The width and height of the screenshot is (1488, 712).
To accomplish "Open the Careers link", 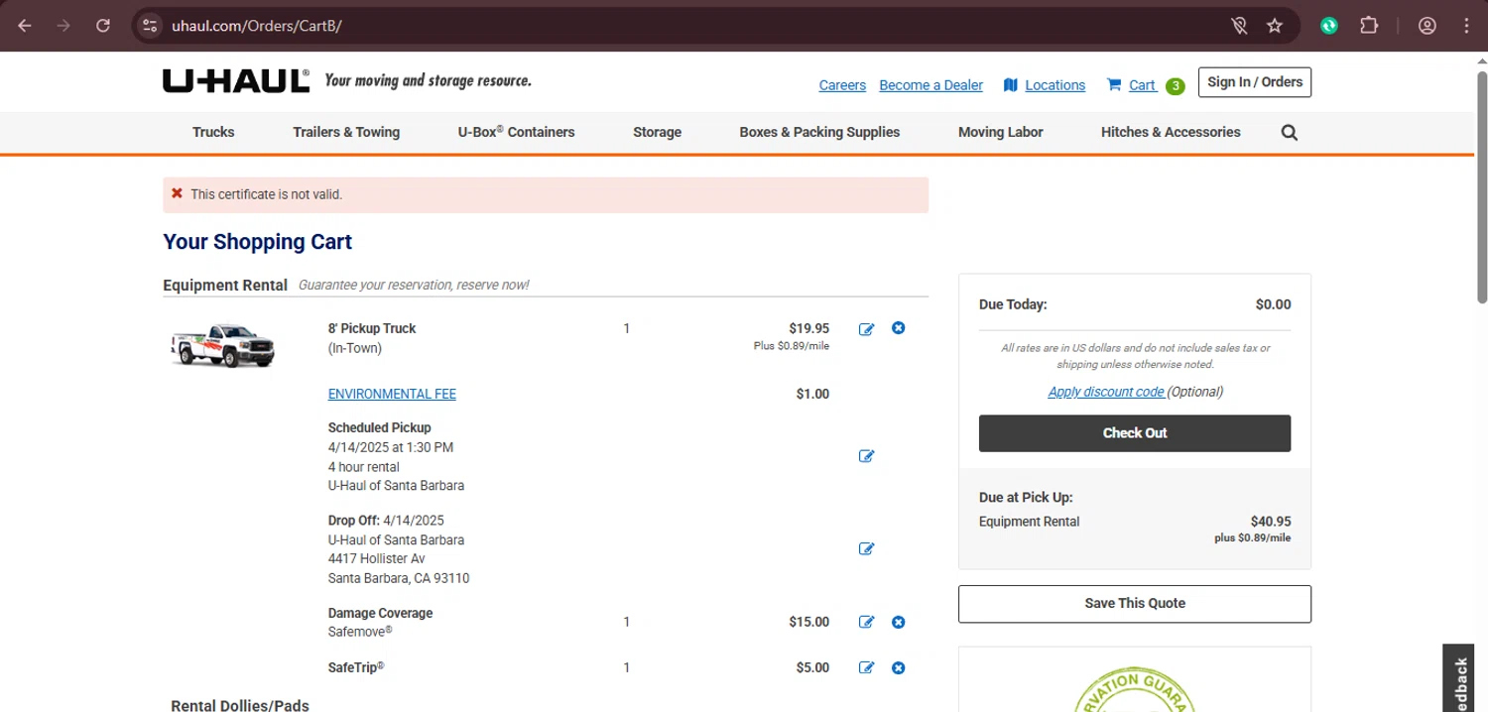I will click(842, 85).
